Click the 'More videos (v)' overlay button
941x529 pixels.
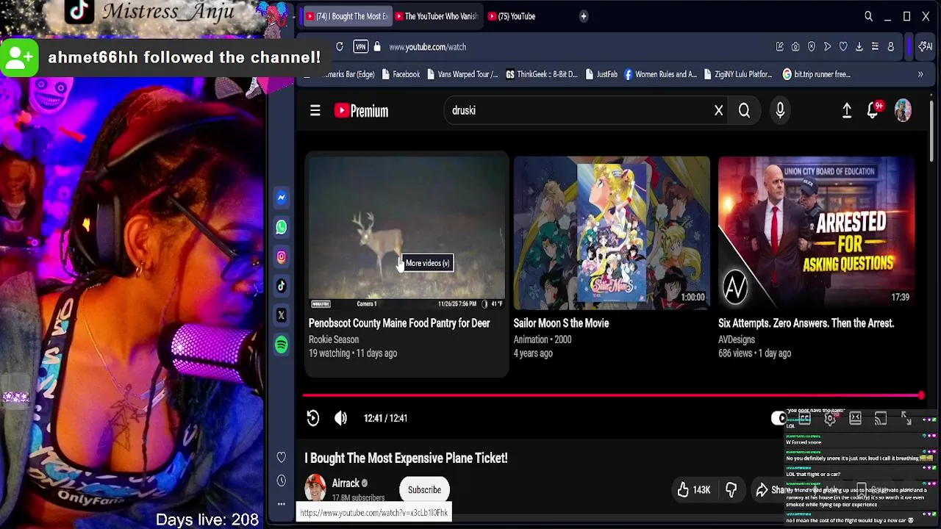(427, 263)
